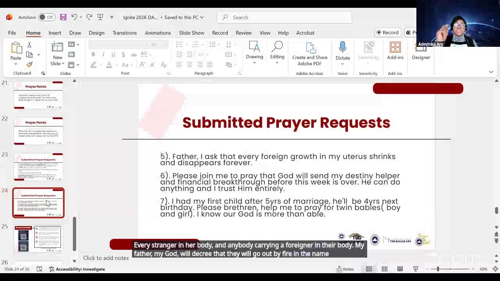Click the Record button at top right
The image size is (500, 281).
387,32
